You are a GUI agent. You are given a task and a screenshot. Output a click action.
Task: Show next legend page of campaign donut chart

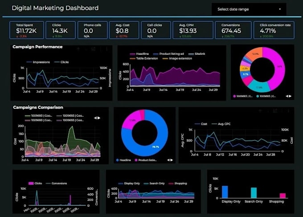coord(290,96)
